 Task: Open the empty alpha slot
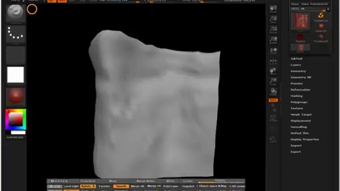(15, 55)
